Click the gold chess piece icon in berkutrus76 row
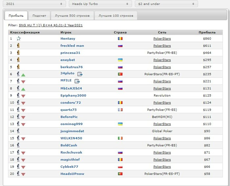230x186 pixels. pos(18,67)
